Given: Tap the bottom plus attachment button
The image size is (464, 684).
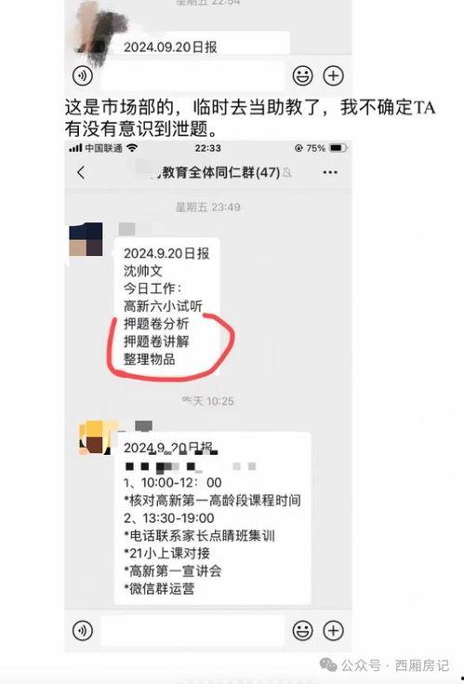Looking at the screenshot, I should pyautogui.click(x=333, y=630).
